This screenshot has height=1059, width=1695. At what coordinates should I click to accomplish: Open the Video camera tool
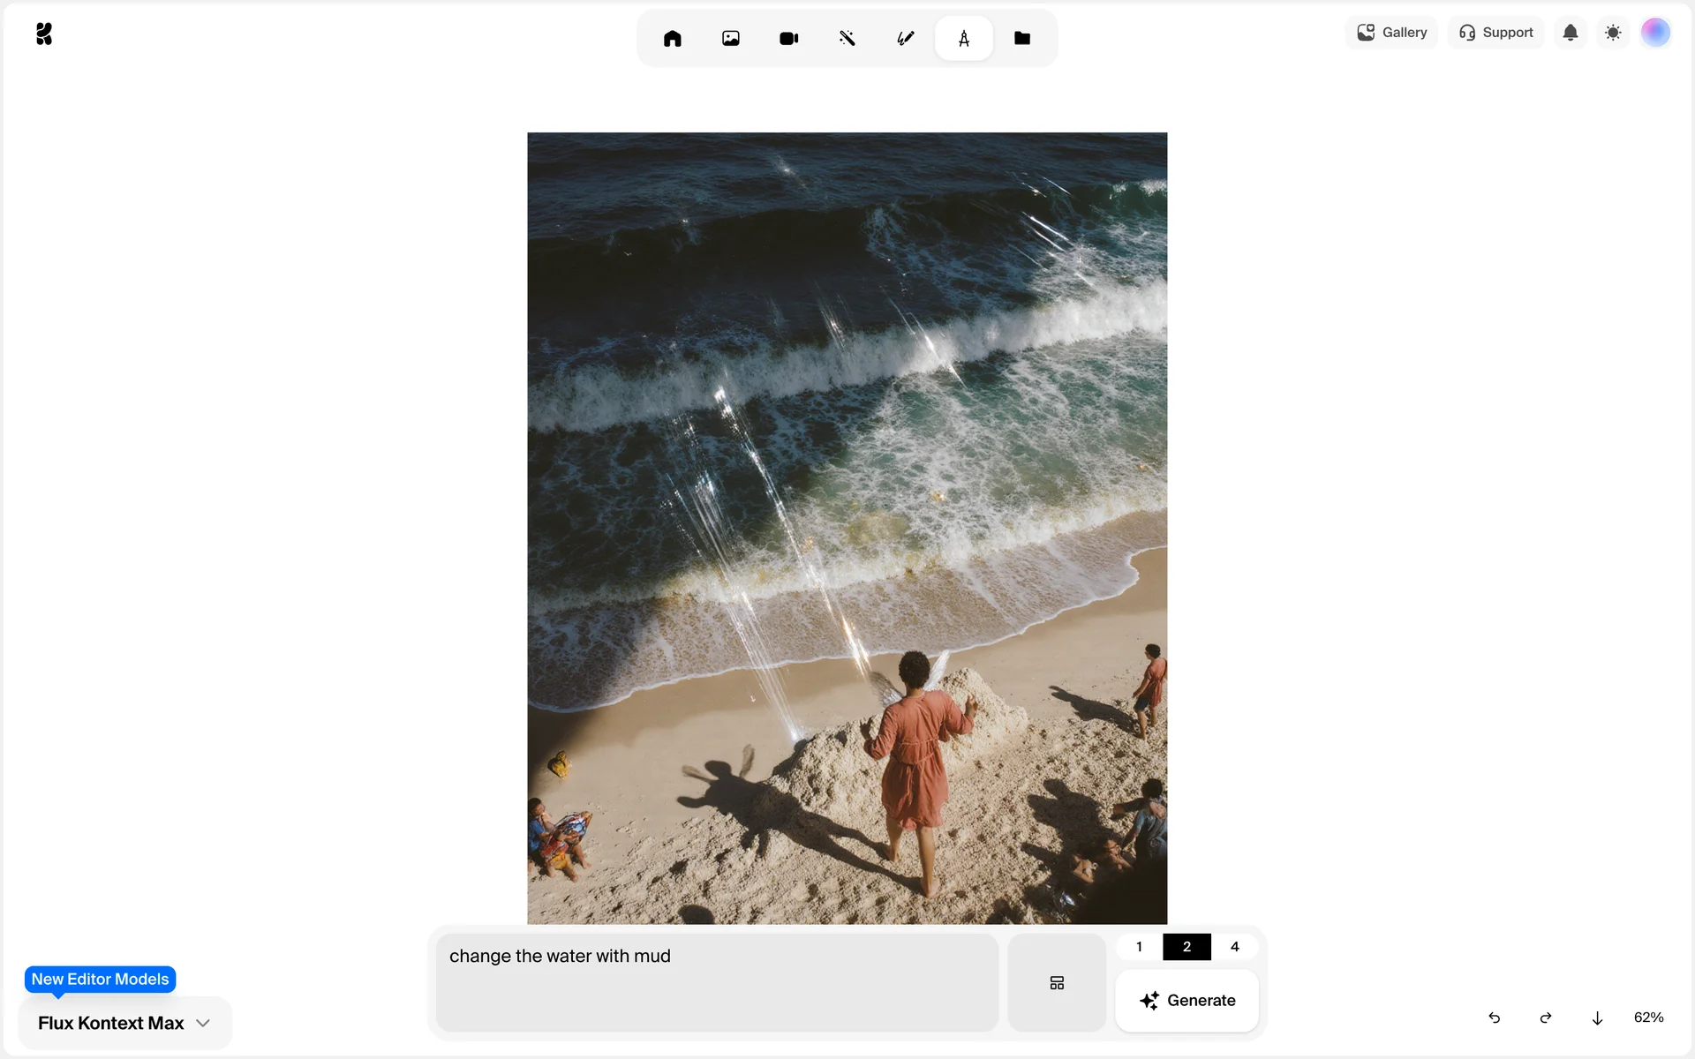(x=788, y=38)
